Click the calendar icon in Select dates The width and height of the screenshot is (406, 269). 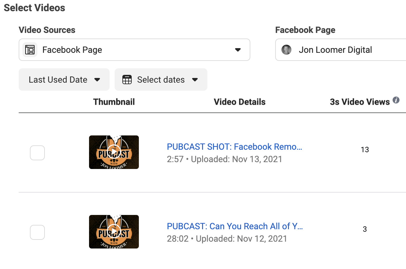coord(127,80)
